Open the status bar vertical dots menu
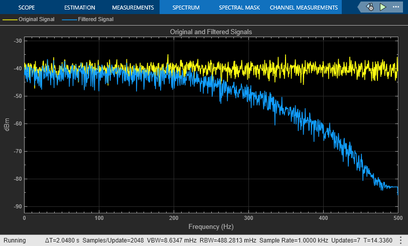408x246 pixels. point(401,240)
